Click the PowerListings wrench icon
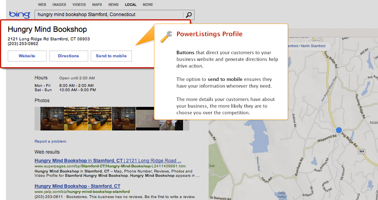Viewport: 378px width, 200px height. (166, 37)
